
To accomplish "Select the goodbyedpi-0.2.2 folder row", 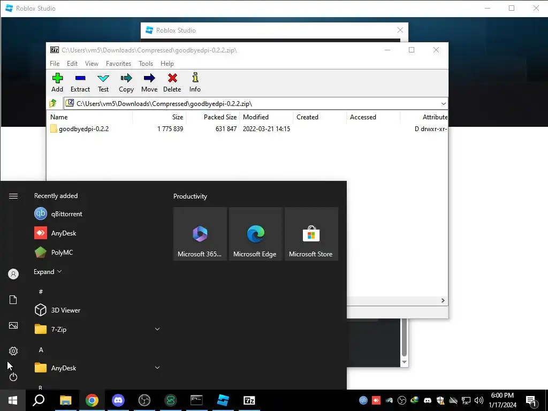I will tap(247, 129).
